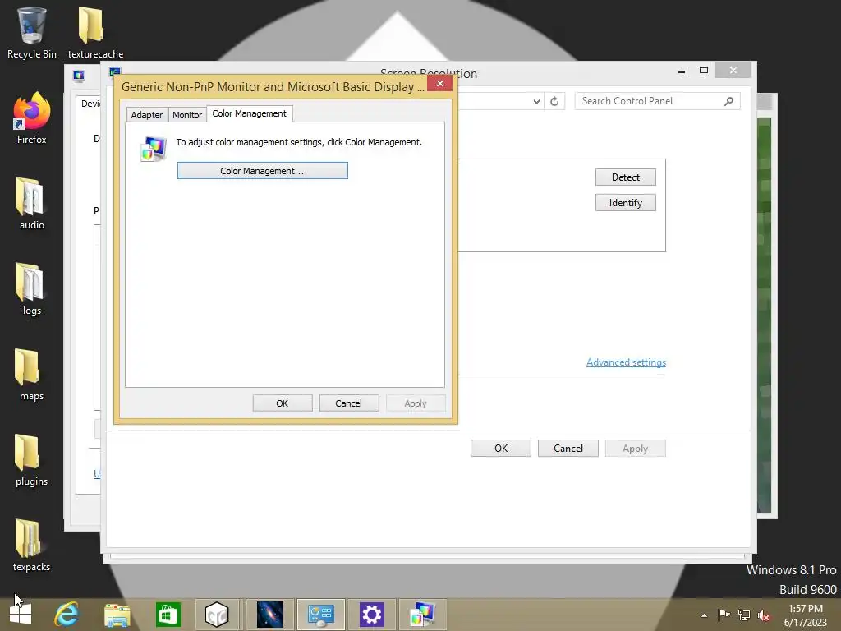This screenshot has width=841, height=631.
Task: Click OK in the monitor properties dialog
Action: point(283,403)
